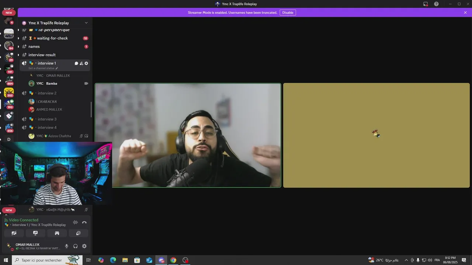
Task: Open File Explorer from the taskbar
Action: 125,260
